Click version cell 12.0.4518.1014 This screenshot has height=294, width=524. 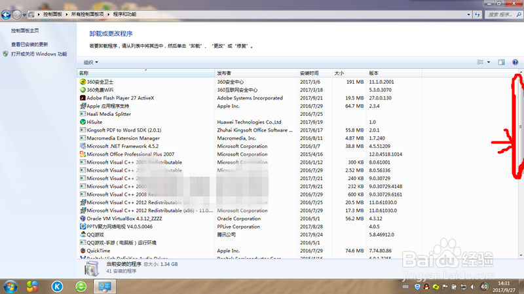tap(385, 154)
